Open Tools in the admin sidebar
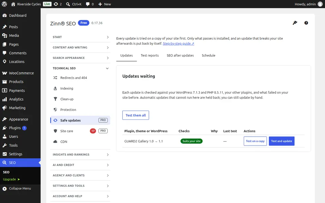The image size is (325, 203). (20, 145)
